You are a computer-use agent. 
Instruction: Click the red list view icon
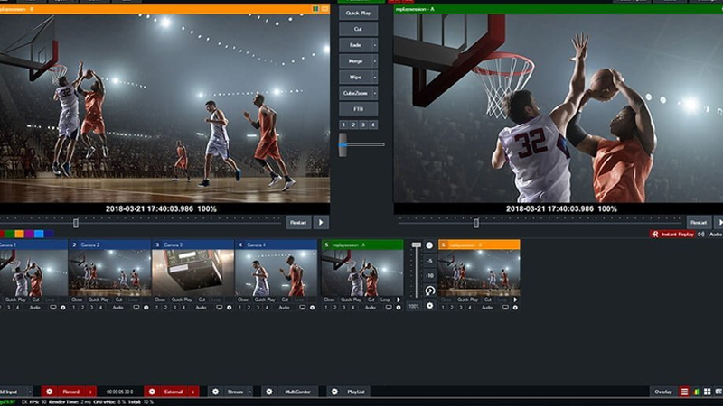pos(684,392)
